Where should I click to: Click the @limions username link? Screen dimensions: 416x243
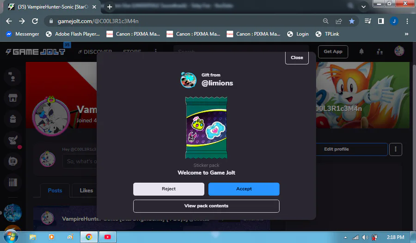[x=217, y=83]
